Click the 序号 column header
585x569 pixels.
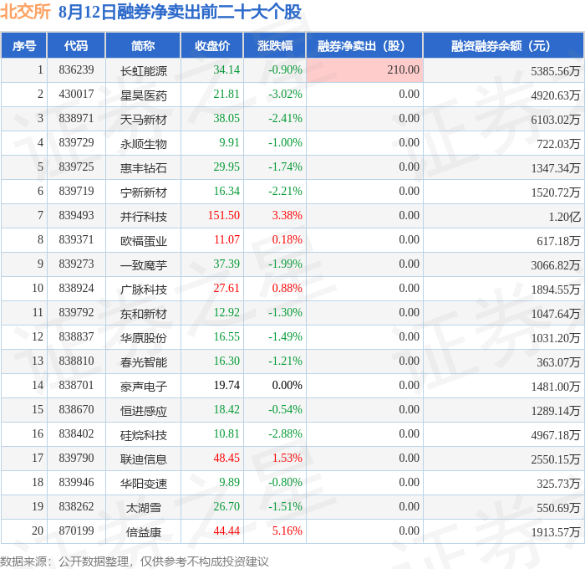click(24, 45)
